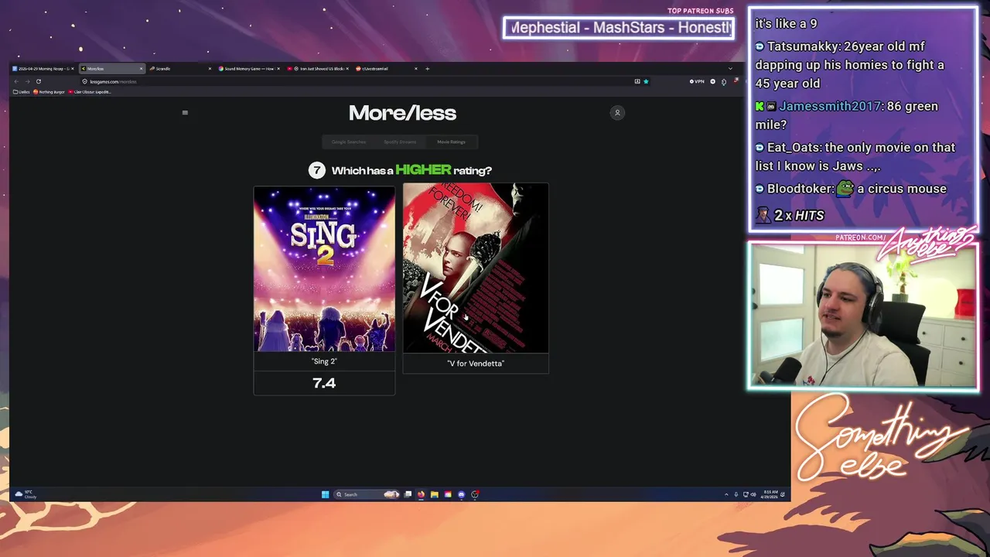The height and width of the screenshot is (557, 990).
Task: Open the Nothing Burger bookmark
Action: (49, 92)
